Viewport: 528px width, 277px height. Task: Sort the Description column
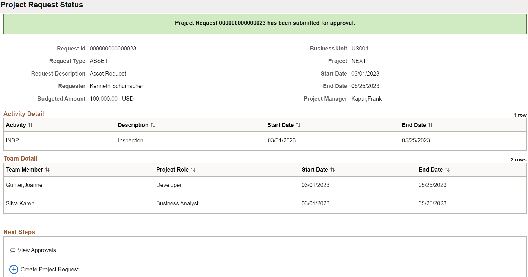153,125
